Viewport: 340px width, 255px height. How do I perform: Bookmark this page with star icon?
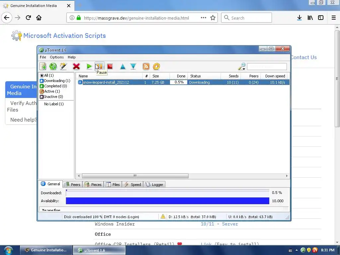click(x=213, y=18)
